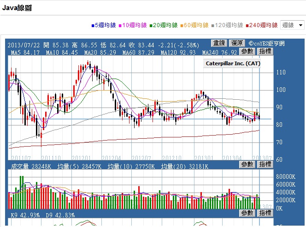Click the 收 83.44 closing price

pos(141,45)
